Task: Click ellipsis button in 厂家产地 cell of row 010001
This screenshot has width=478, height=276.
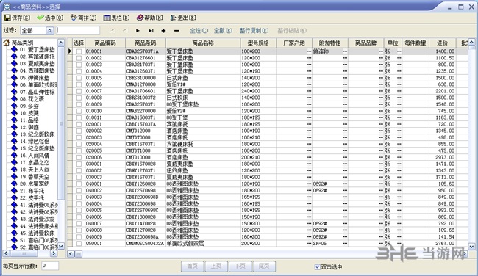Action: 309,51
